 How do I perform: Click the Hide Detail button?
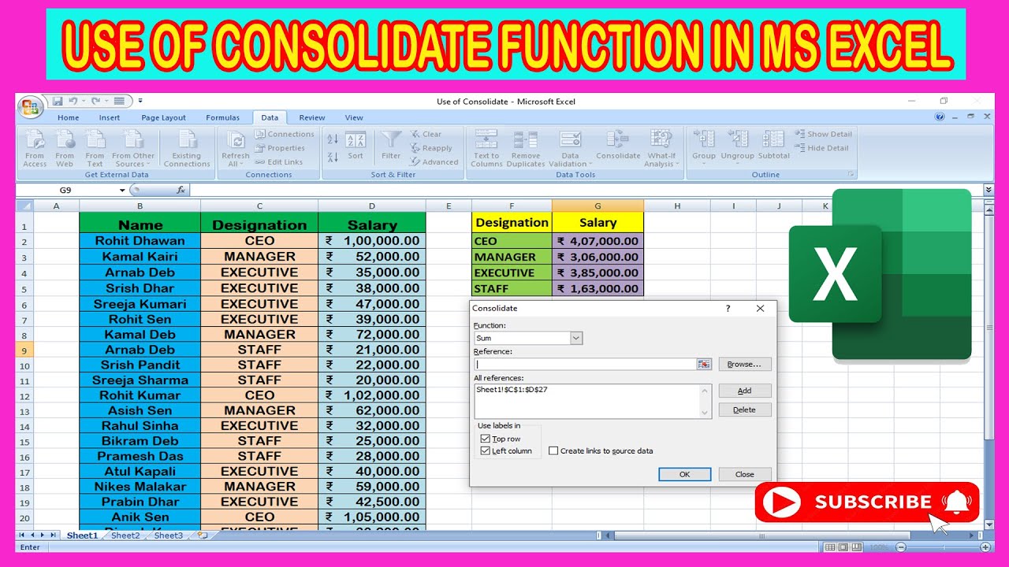tap(822, 148)
